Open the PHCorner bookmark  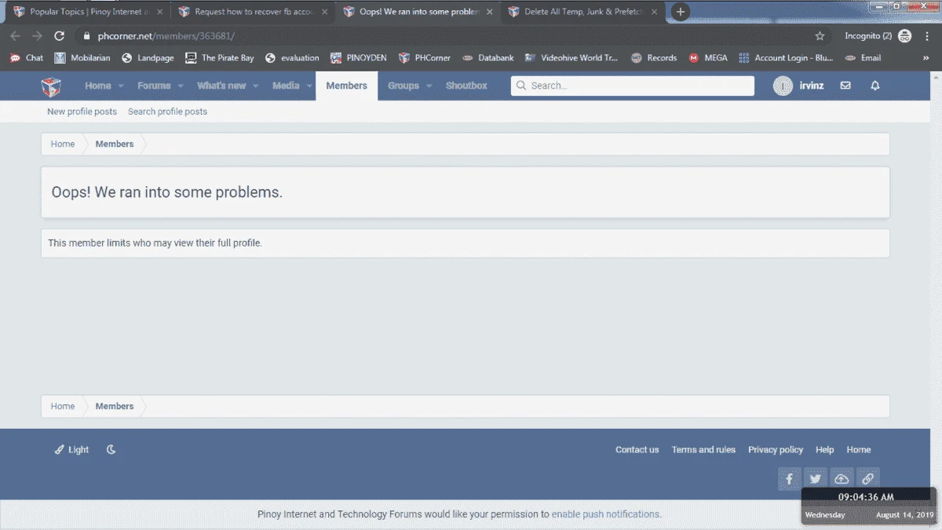click(x=425, y=58)
